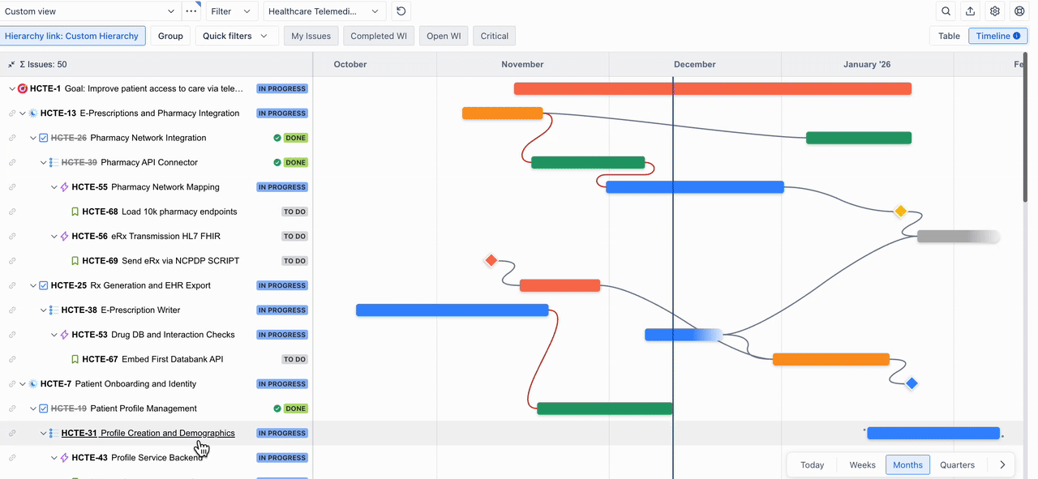
Task: Open the search icon in the top toolbar
Action: point(945,11)
